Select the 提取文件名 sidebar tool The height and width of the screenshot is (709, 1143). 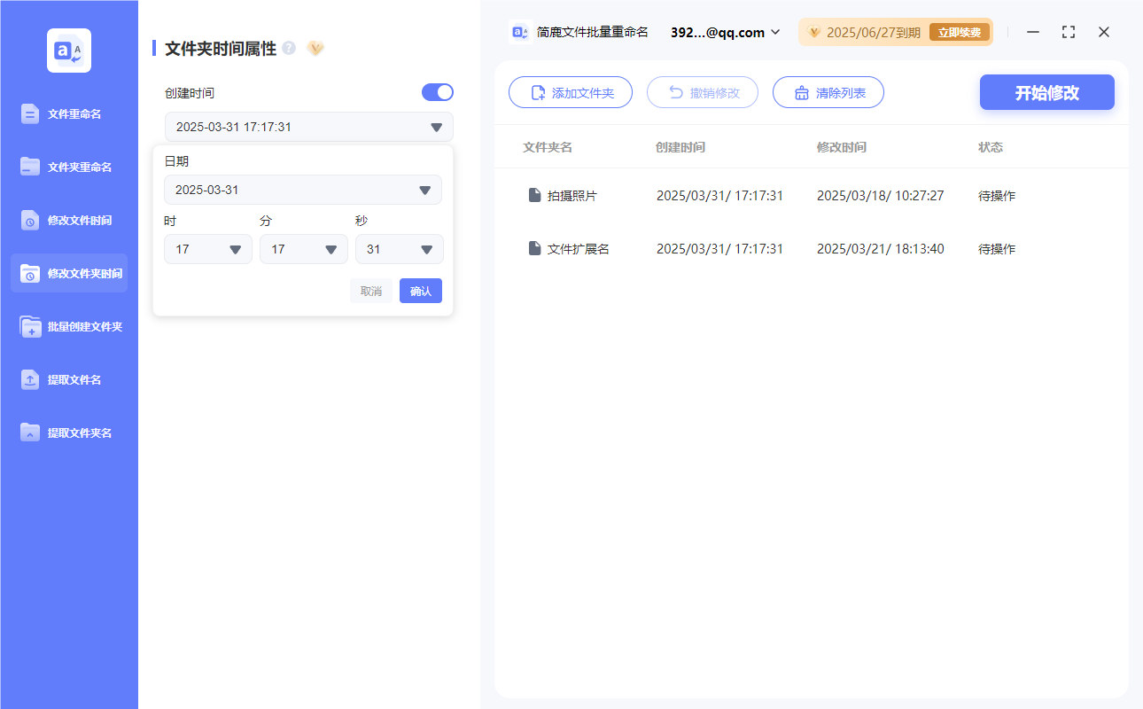pos(68,379)
